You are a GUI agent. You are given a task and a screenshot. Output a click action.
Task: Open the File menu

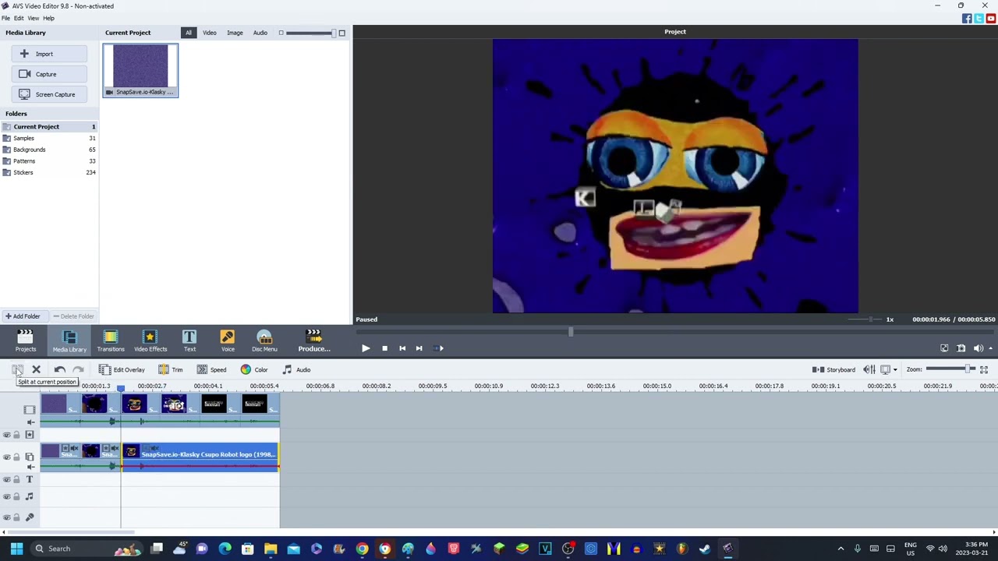(x=5, y=18)
